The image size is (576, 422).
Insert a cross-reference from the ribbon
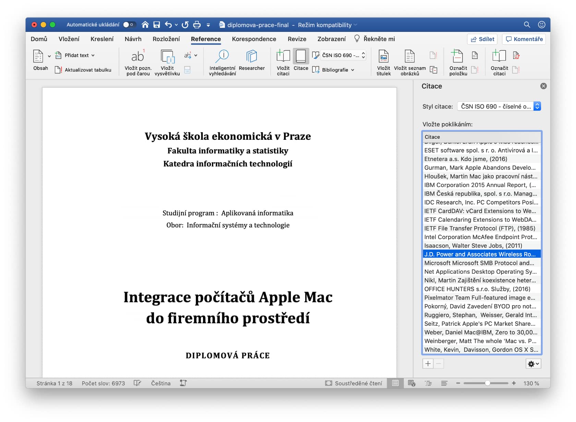433,70
